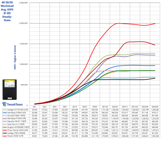Select the chart title '4K 50/50 Workload'
Screen dimensions: 162x148
[7, 4]
